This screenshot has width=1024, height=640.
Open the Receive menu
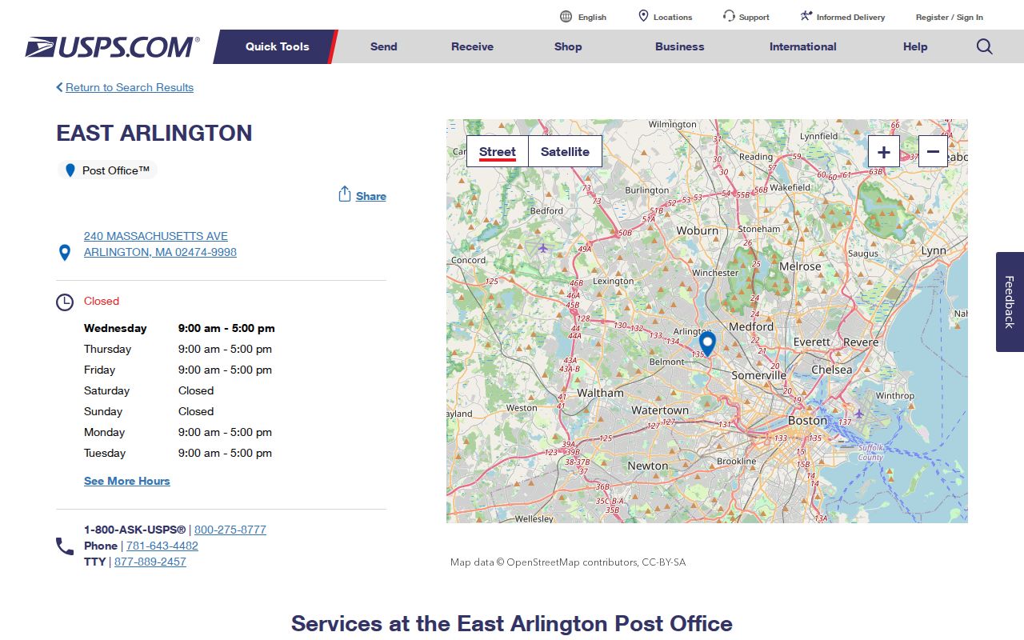click(x=472, y=46)
